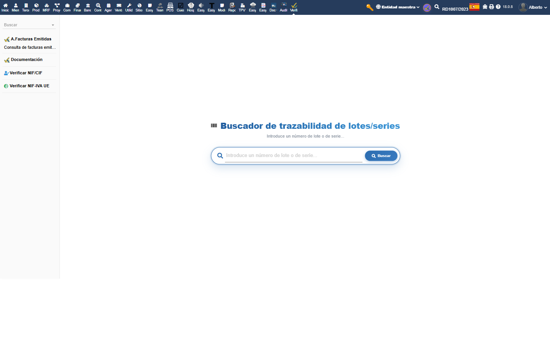Click the Spain flag RD1007/2023 badge
The width and height of the screenshot is (550, 343).
pos(474,7)
